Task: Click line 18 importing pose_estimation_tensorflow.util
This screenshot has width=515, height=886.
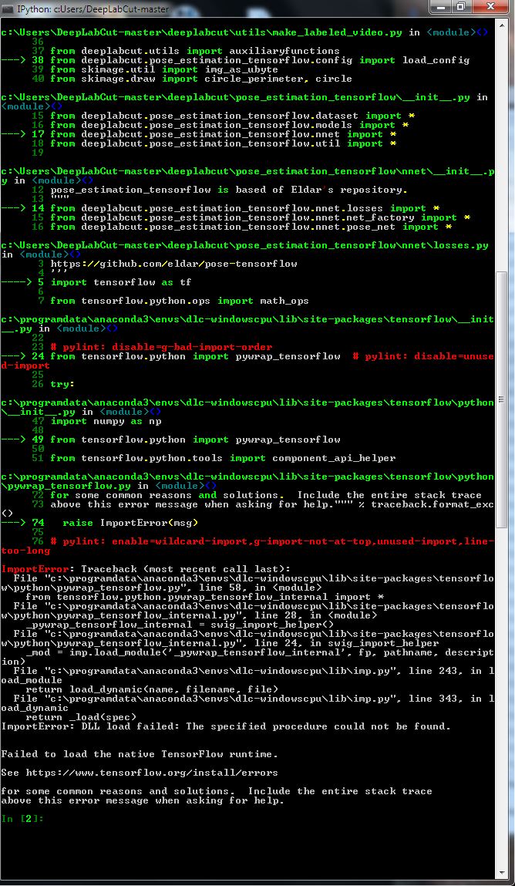Action: [x=214, y=143]
